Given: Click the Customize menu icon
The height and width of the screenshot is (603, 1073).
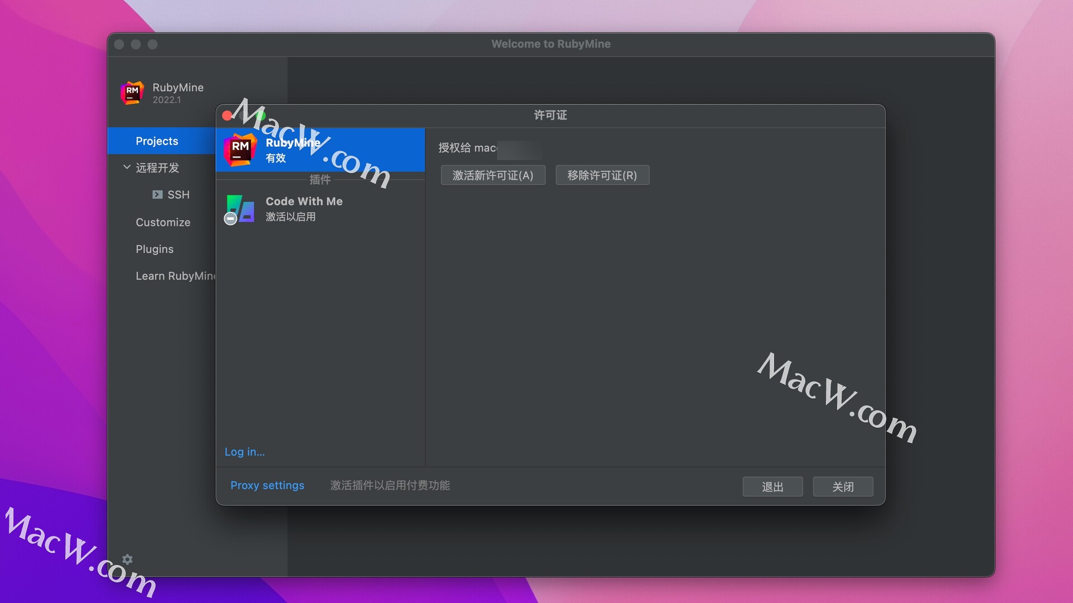Looking at the screenshot, I should pyautogui.click(x=162, y=222).
